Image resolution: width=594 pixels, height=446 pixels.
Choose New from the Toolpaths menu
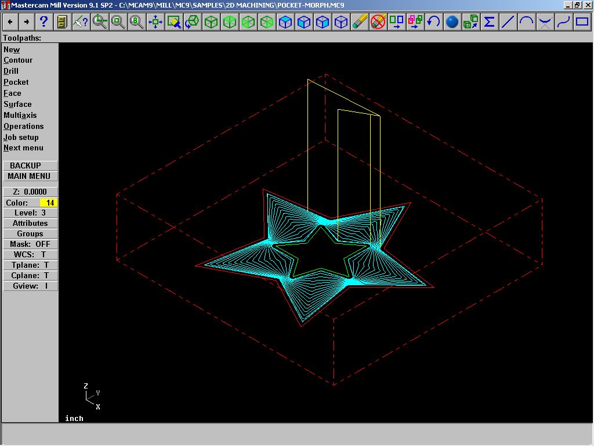tap(12, 50)
